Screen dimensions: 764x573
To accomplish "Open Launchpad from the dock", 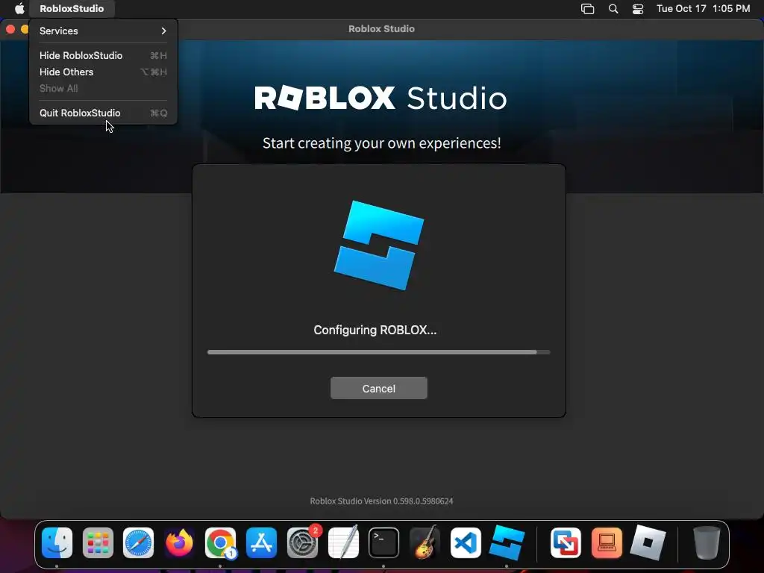I will pos(98,543).
